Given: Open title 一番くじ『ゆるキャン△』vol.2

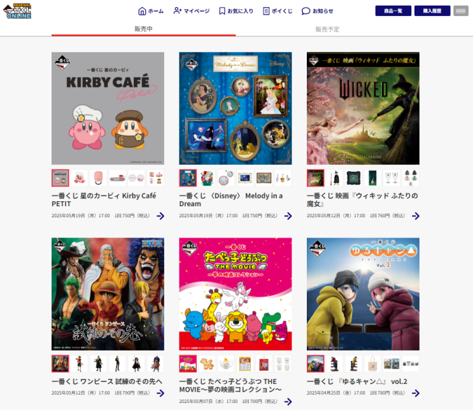Looking at the screenshot, I should pyautogui.click(x=357, y=381).
